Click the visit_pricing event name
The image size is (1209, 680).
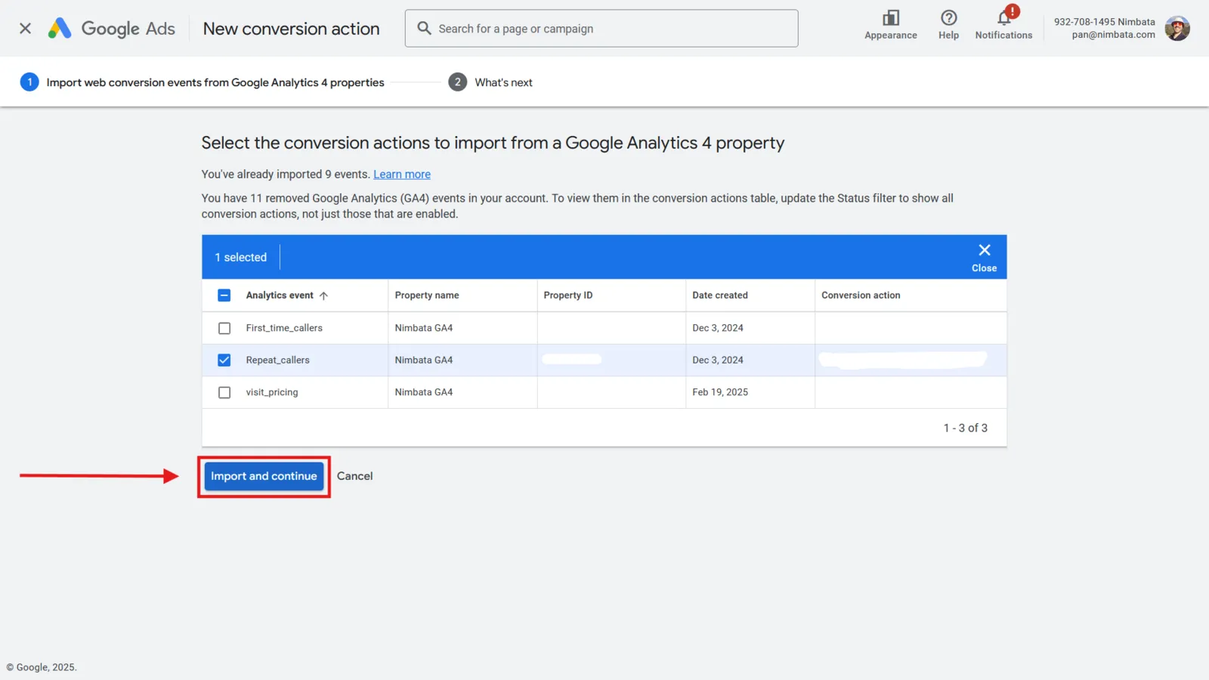point(272,392)
